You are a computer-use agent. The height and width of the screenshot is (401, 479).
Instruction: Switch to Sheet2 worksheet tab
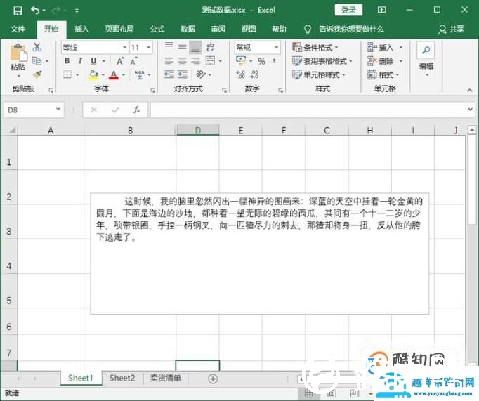[x=122, y=378]
